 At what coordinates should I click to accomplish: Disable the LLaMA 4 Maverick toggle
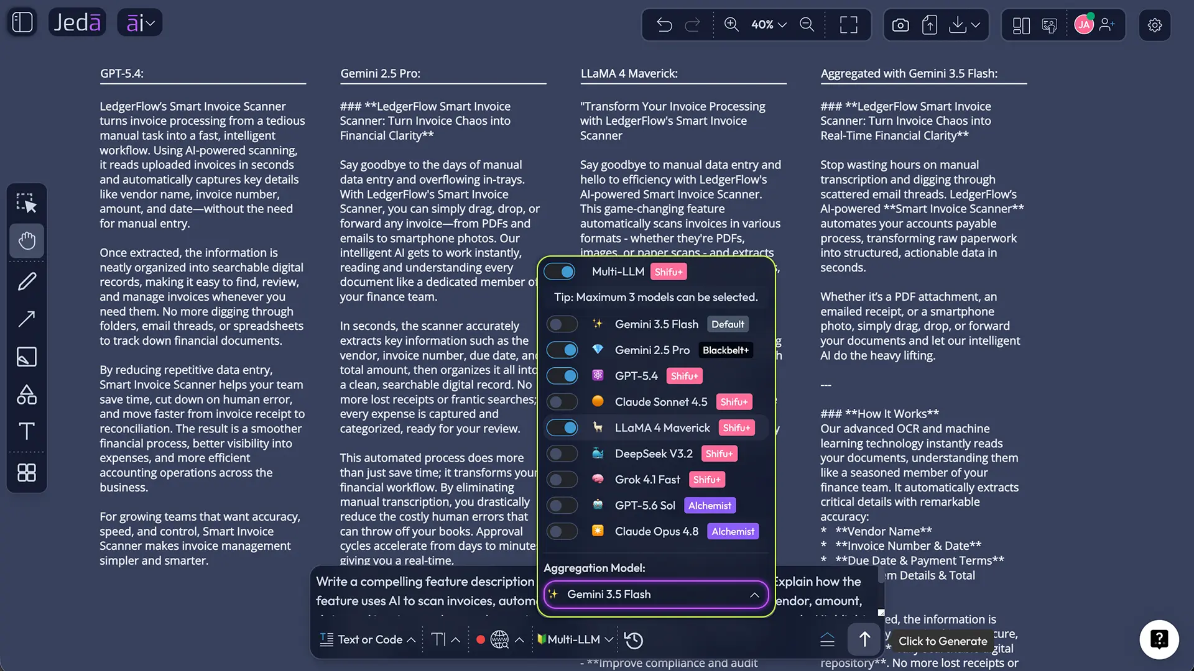coord(562,427)
